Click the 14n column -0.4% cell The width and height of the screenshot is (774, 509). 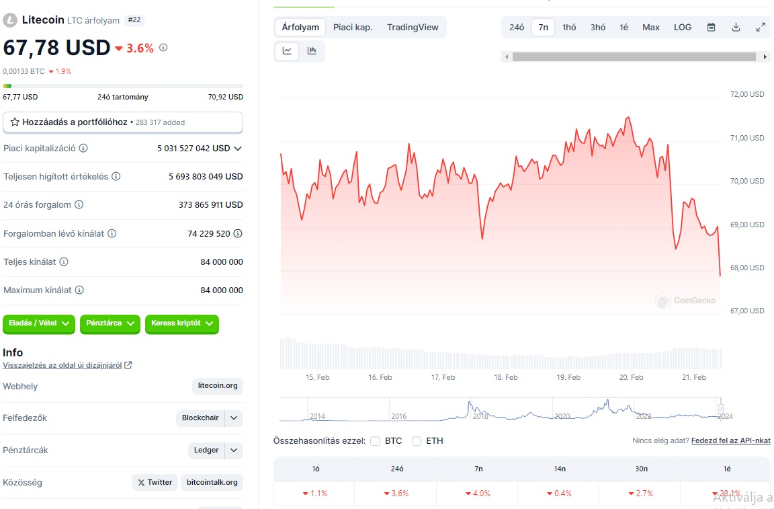tap(559, 493)
